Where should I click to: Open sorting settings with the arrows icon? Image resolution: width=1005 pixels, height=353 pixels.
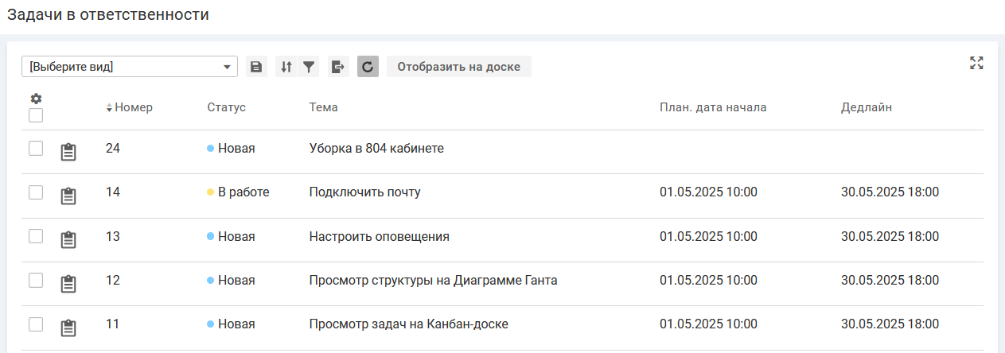tap(286, 67)
